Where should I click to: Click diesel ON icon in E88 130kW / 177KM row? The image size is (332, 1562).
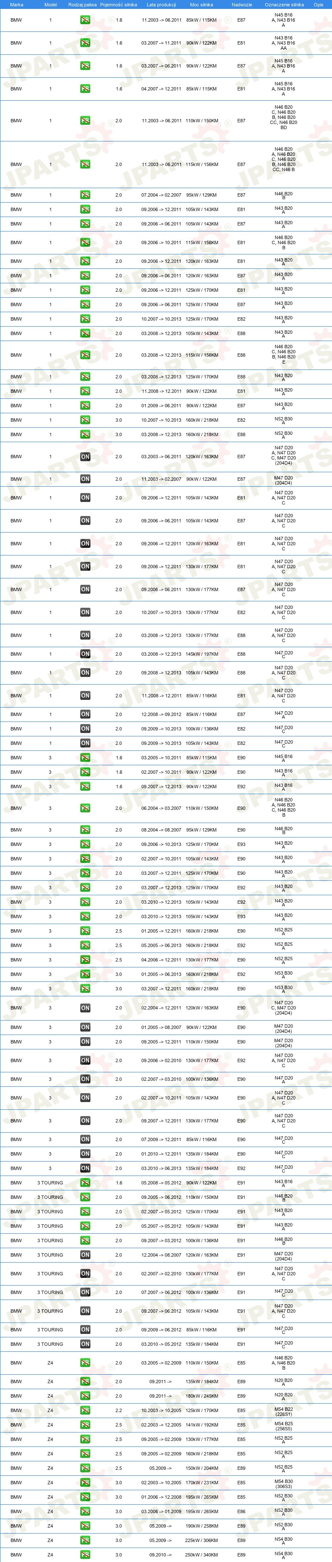coord(85,635)
